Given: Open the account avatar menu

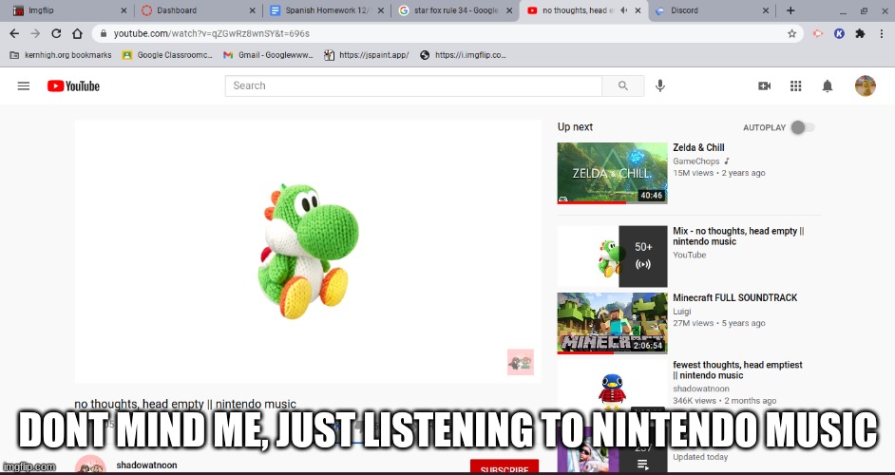Looking at the screenshot, I should [865, 85].
